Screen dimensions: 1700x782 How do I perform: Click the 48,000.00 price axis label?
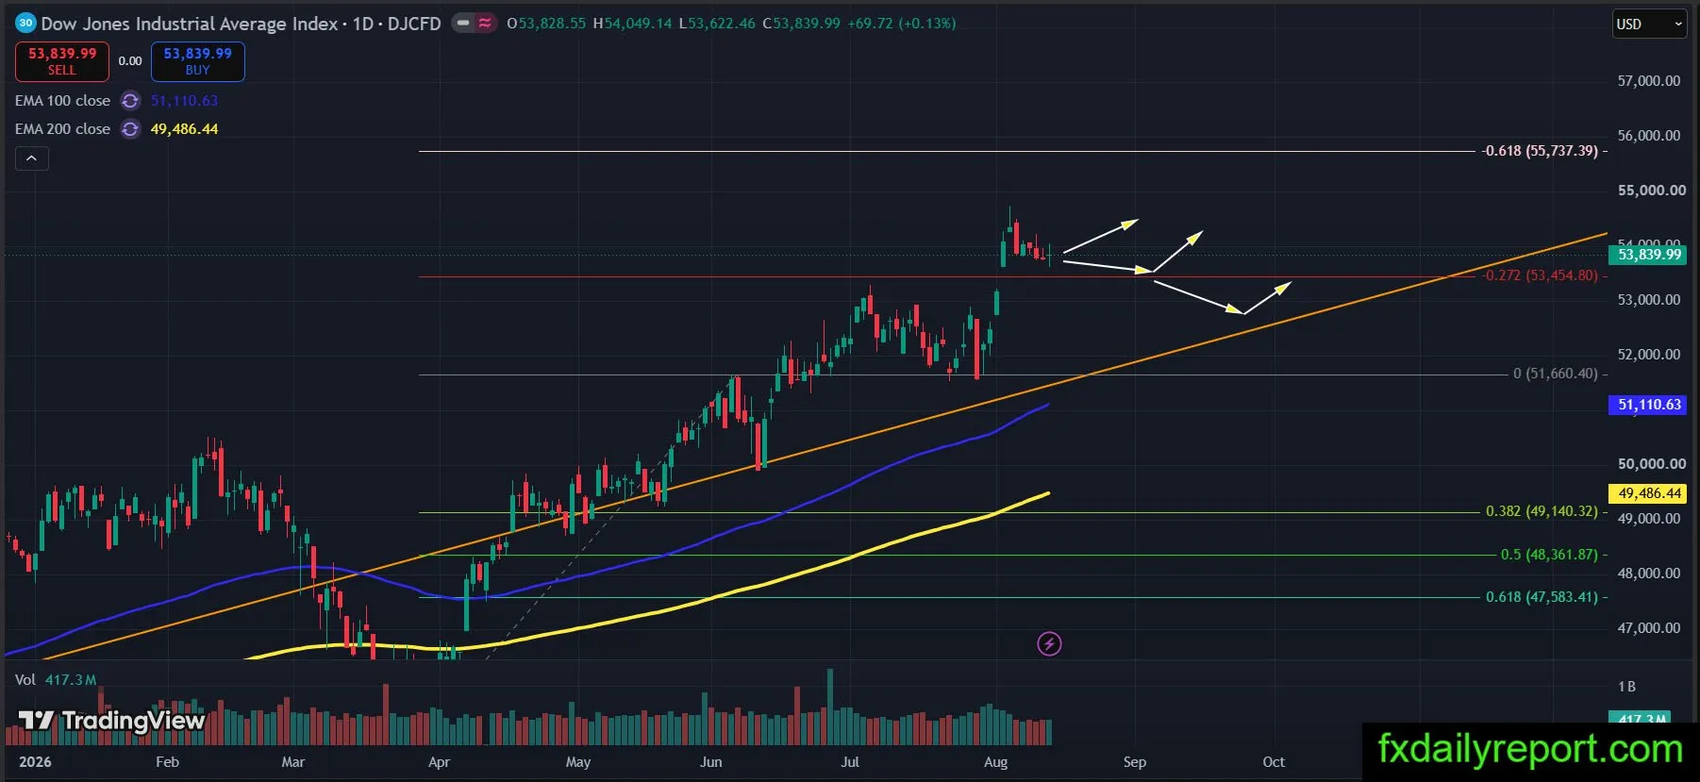click(1649, 574)
